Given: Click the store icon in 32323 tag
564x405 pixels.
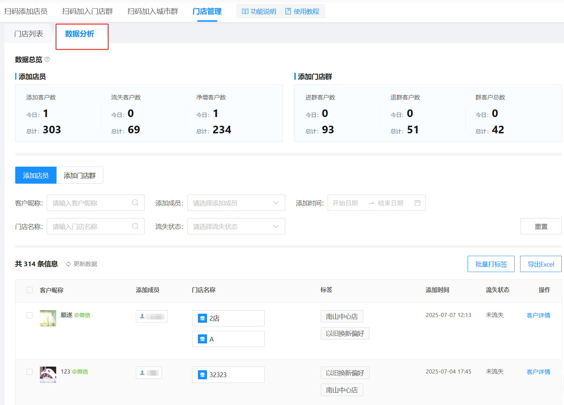Looking at the screenshot, I should pos(202,375).
